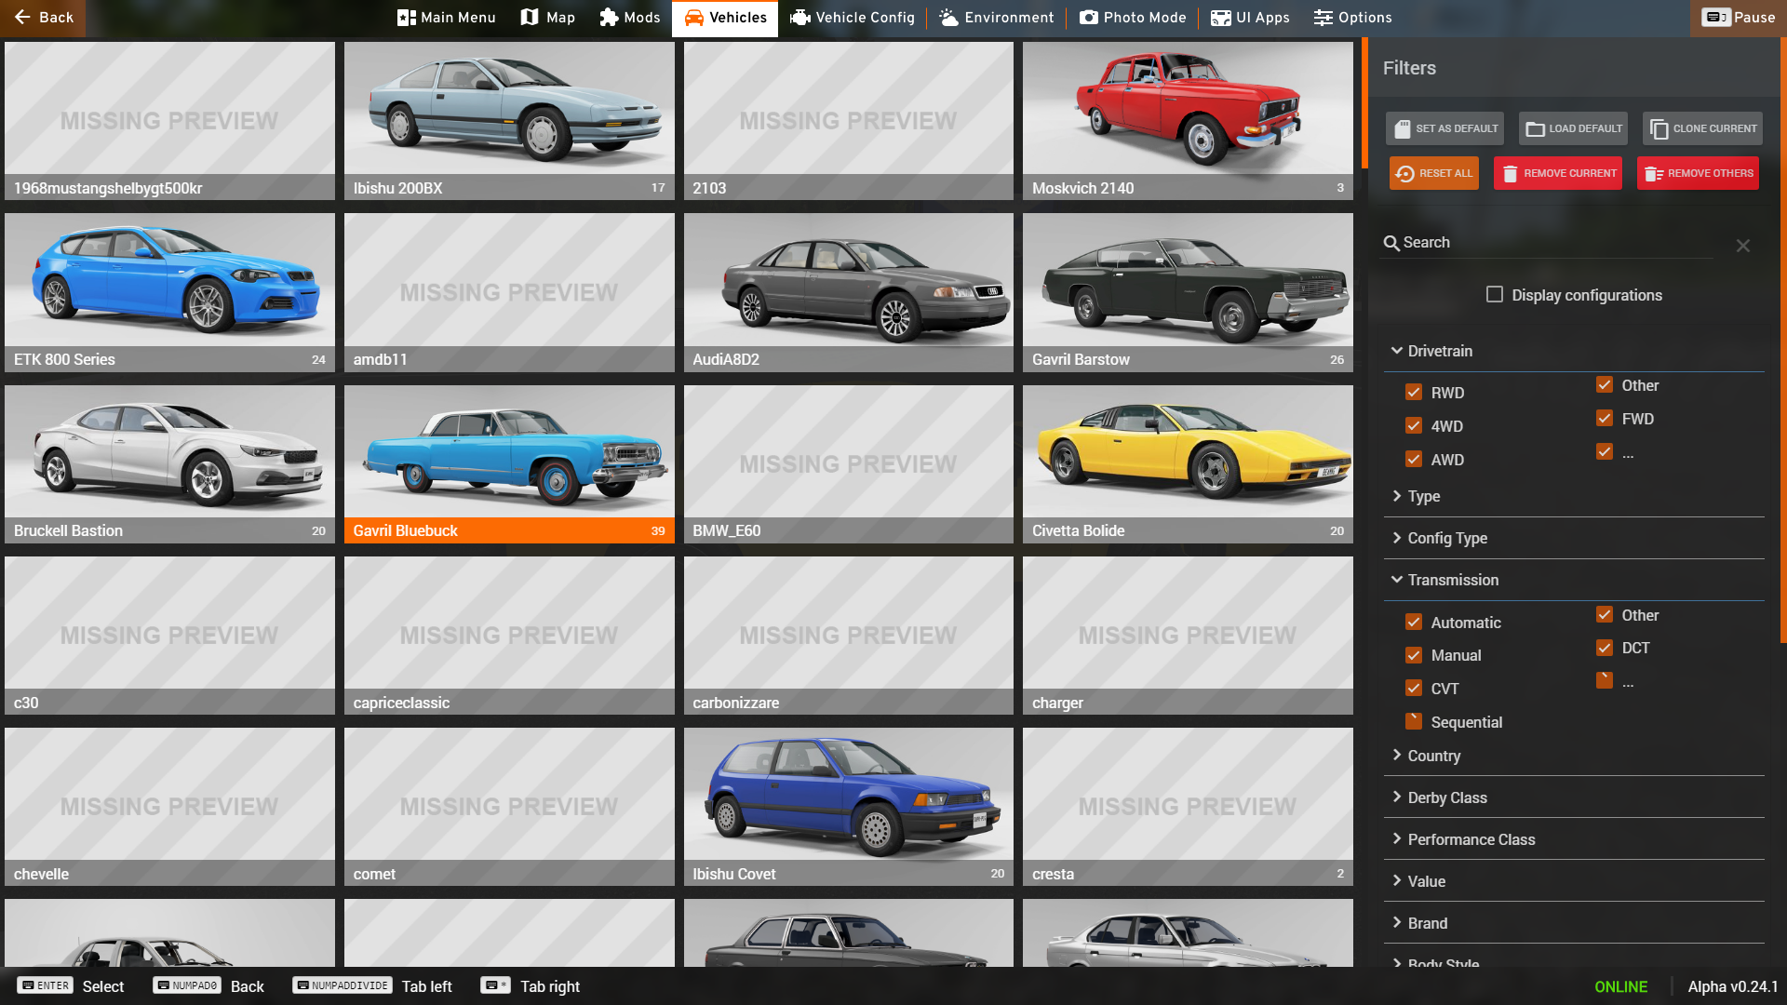Screen dimensions: 1787x1005
Task: Expand the Derby Class filter section
Action: pos(1574,797)
